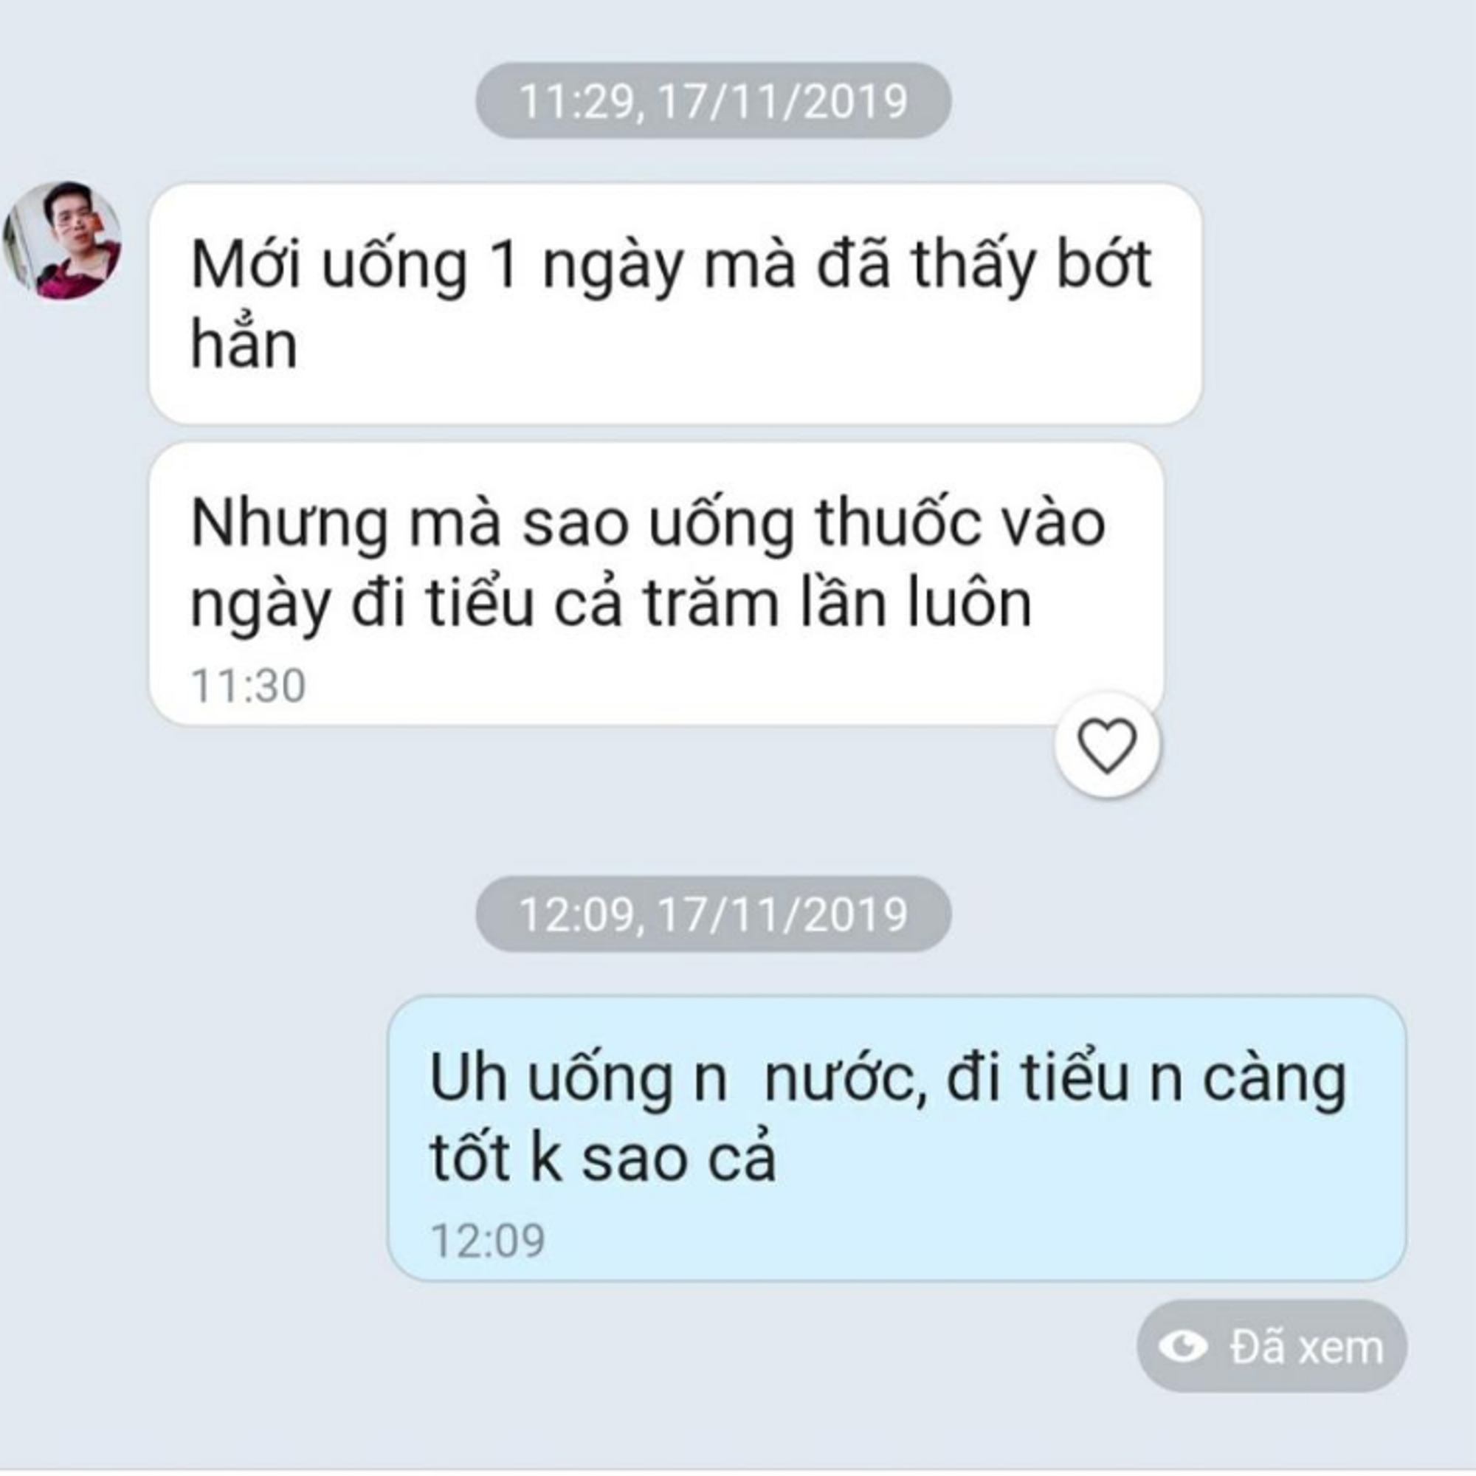Tap the word "Mới" in first message
The height and width of the screenshot is (1476, 1476).
pyautogui.click(x=244, y=266)
